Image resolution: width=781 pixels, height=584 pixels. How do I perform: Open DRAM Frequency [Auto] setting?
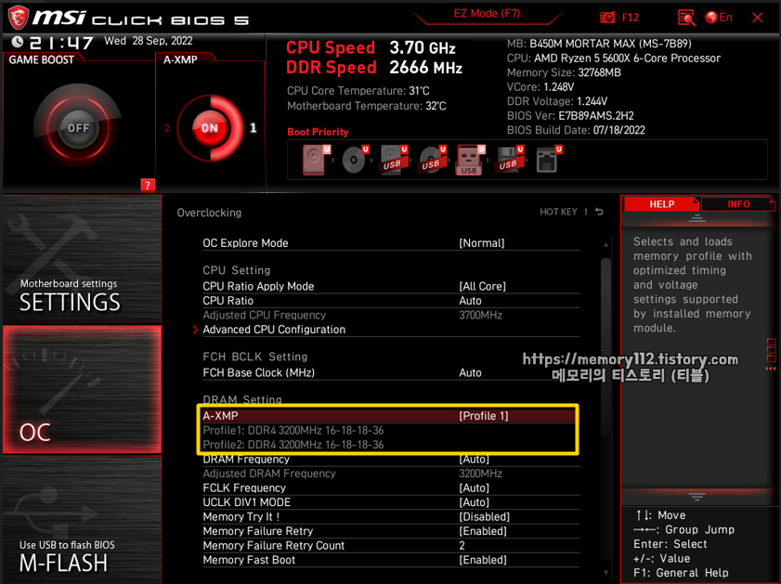click(391, 459)
